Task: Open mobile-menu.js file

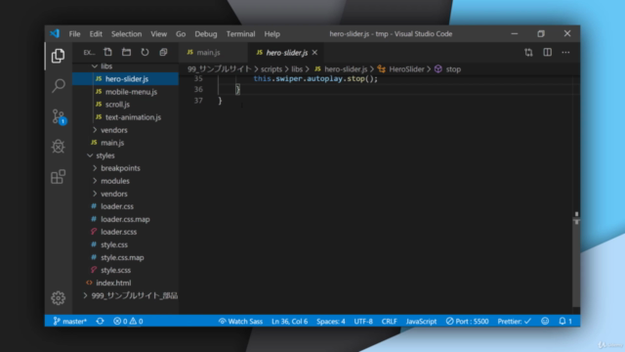Action: (131, 92)
